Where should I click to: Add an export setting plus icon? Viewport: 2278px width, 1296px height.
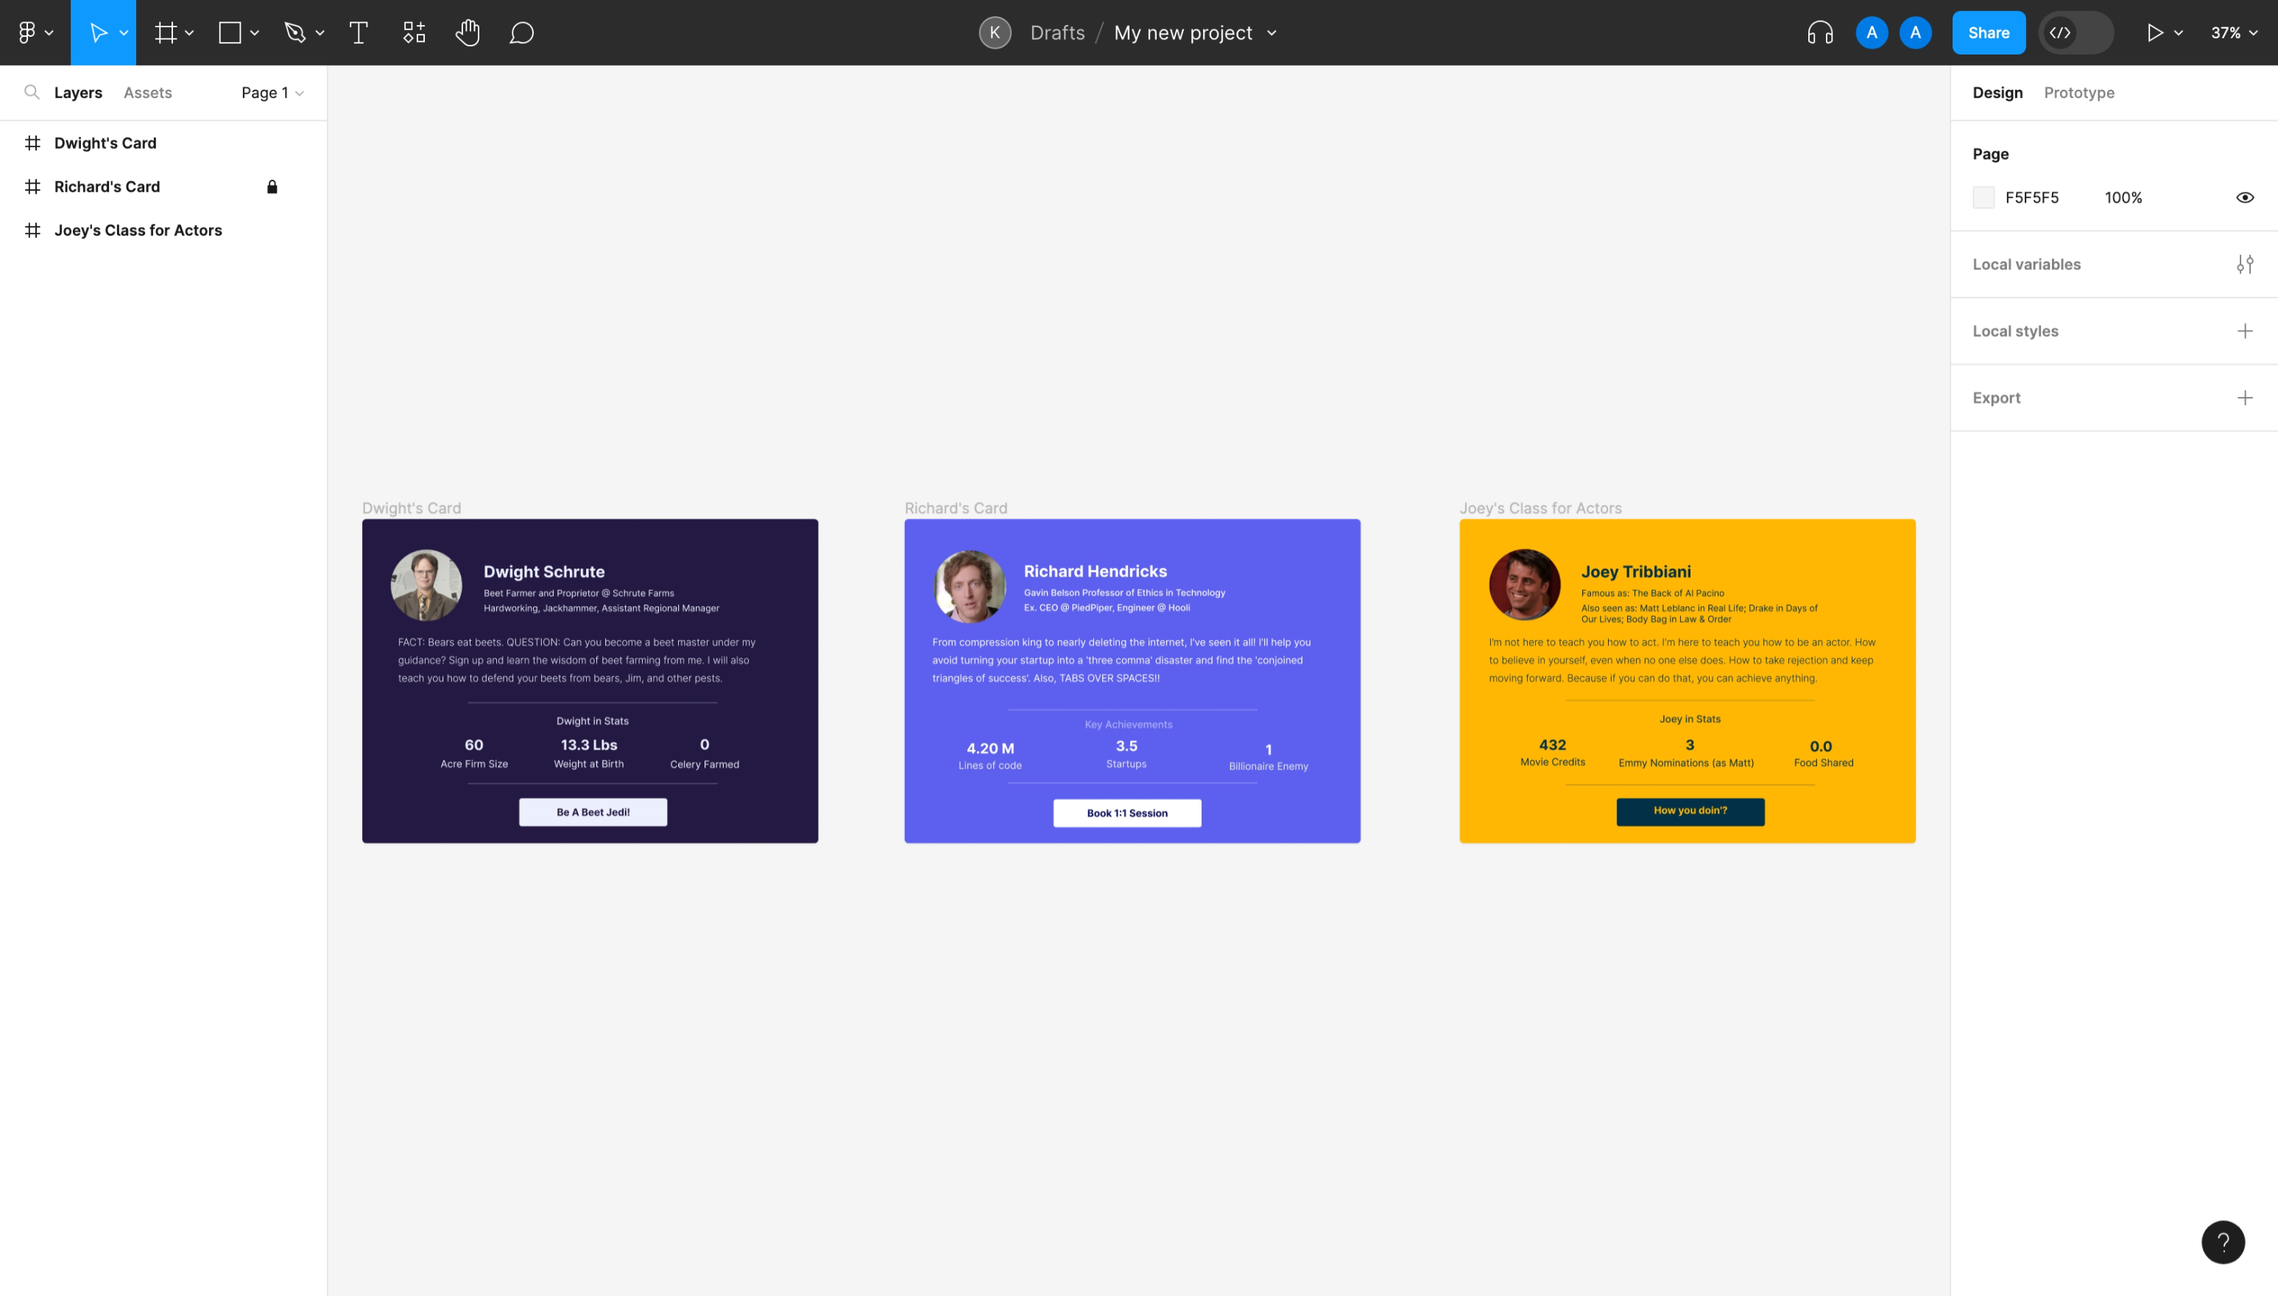pyautogui.click(x=2245, y=398)
